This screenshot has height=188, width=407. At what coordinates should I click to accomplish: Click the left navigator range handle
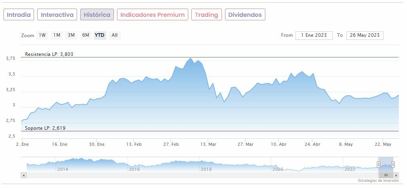378,164
